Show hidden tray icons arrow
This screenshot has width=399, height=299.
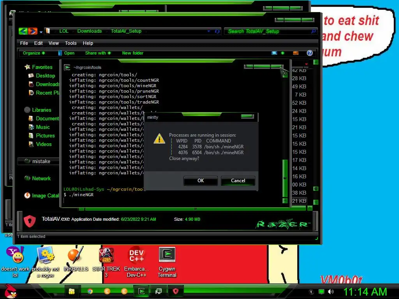[311, 292]
